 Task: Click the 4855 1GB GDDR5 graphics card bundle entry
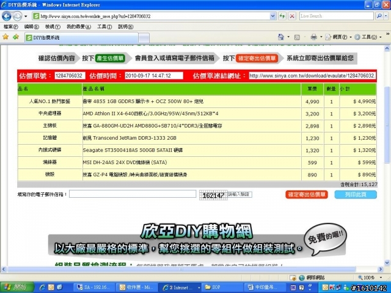click(x=143, y=101)
